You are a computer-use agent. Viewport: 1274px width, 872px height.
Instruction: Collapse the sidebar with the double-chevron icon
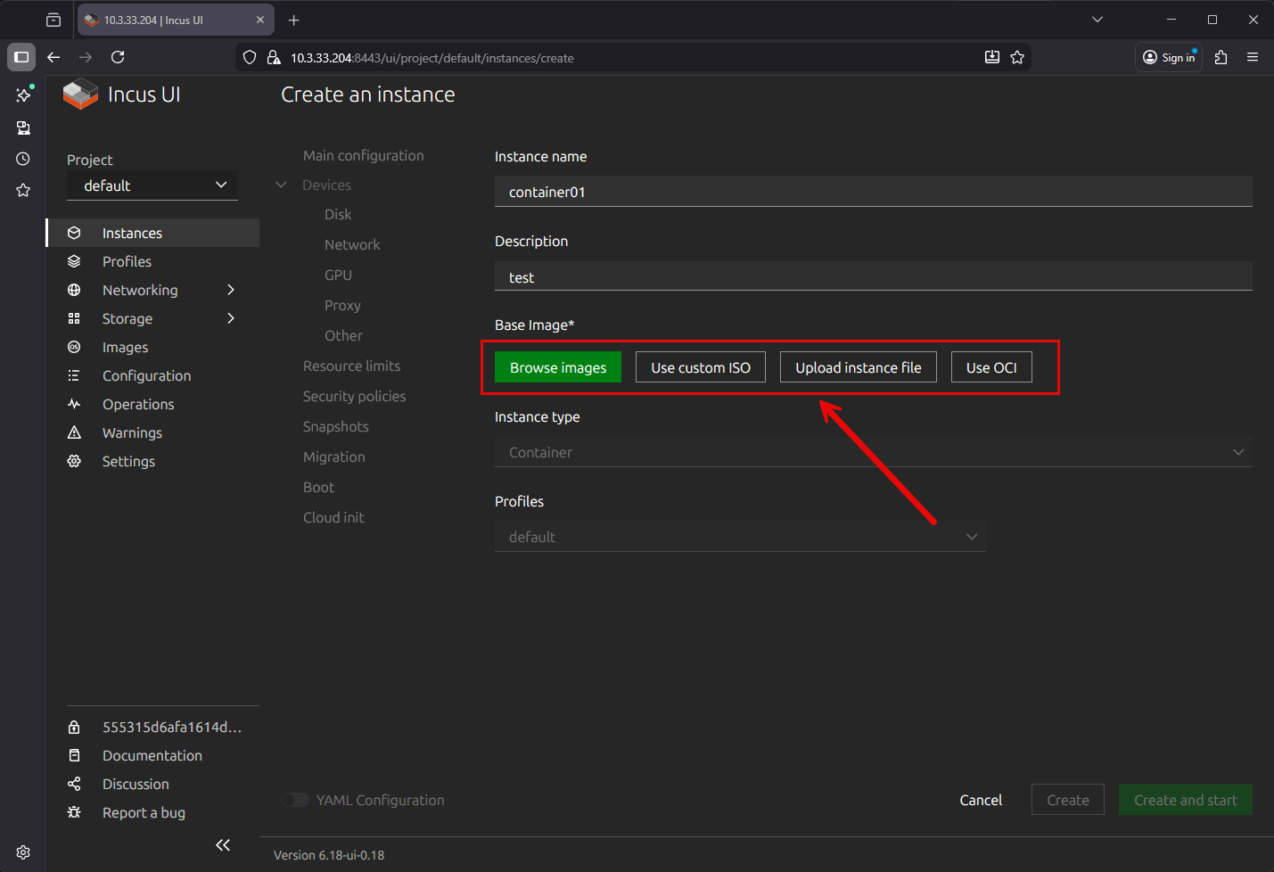point(223,844)
